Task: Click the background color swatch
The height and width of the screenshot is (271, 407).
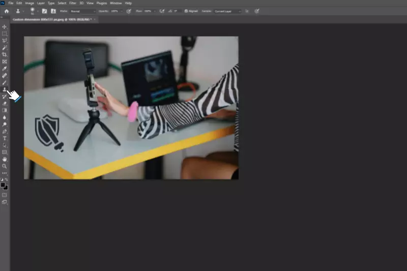Action: [x=6, y=188]
